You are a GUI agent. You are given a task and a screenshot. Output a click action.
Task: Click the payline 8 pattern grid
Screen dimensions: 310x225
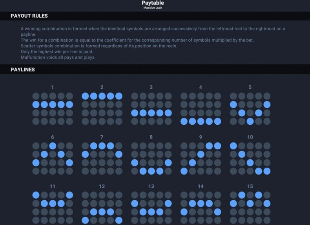[151, 159]
